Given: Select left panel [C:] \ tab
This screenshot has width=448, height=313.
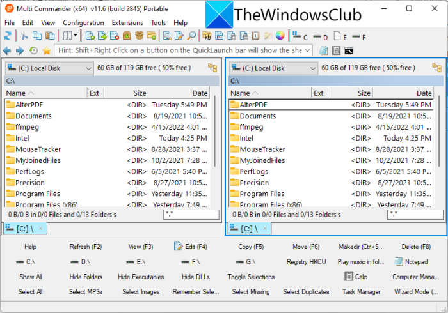Looking at the screenshot, I should tap(24, 229).
